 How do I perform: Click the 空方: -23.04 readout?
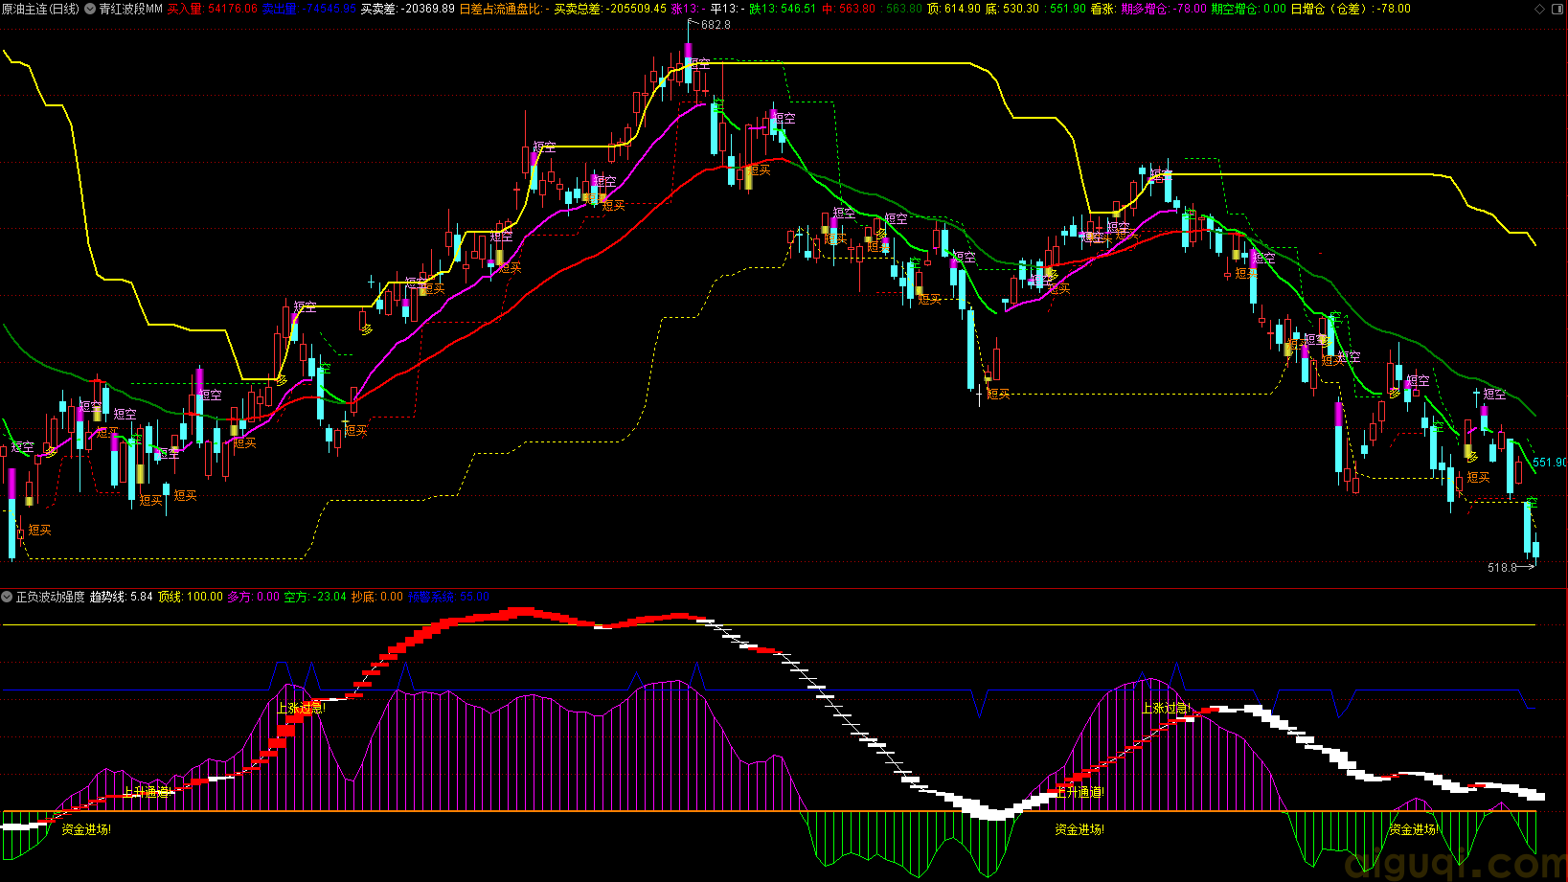(x=315, y=597)
